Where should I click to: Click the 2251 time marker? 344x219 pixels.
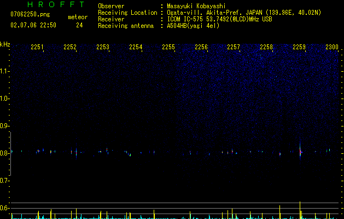point(37,47)
